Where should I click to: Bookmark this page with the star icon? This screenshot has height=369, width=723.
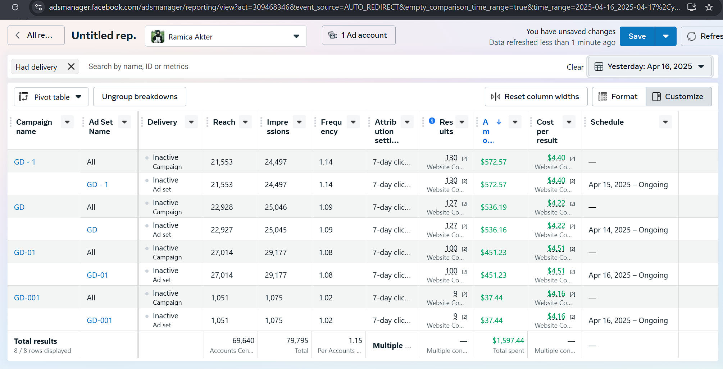pos(709,7)
